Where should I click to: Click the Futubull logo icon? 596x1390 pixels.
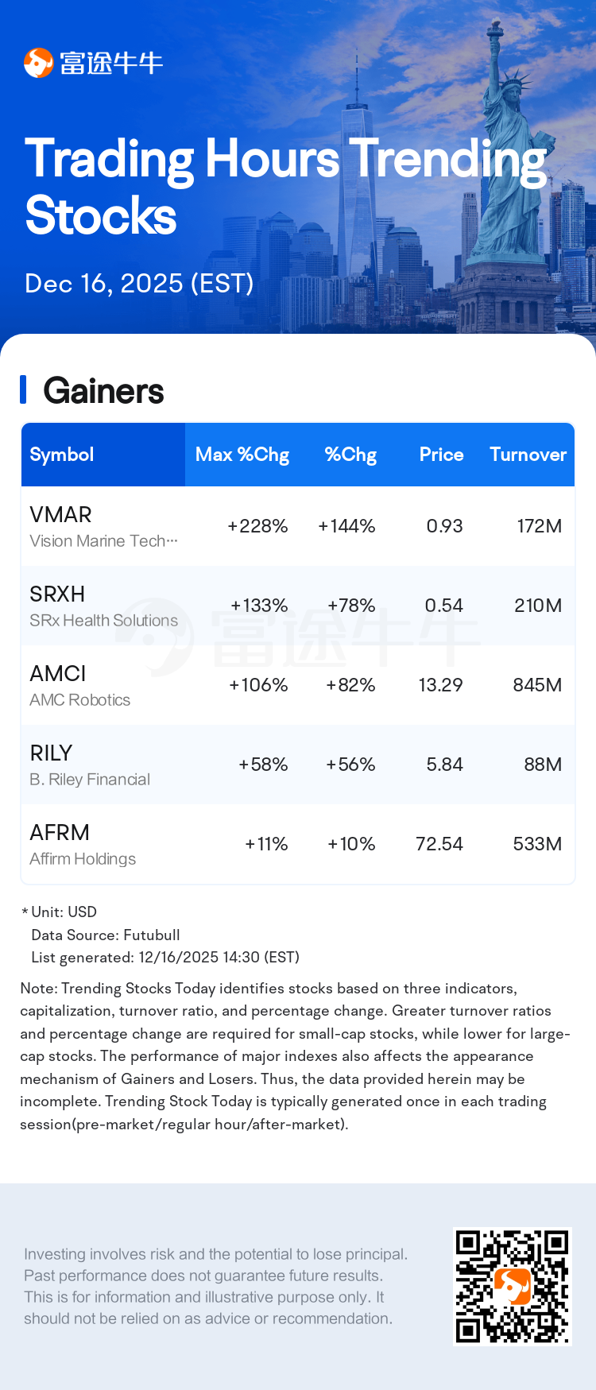click(38, 63)
